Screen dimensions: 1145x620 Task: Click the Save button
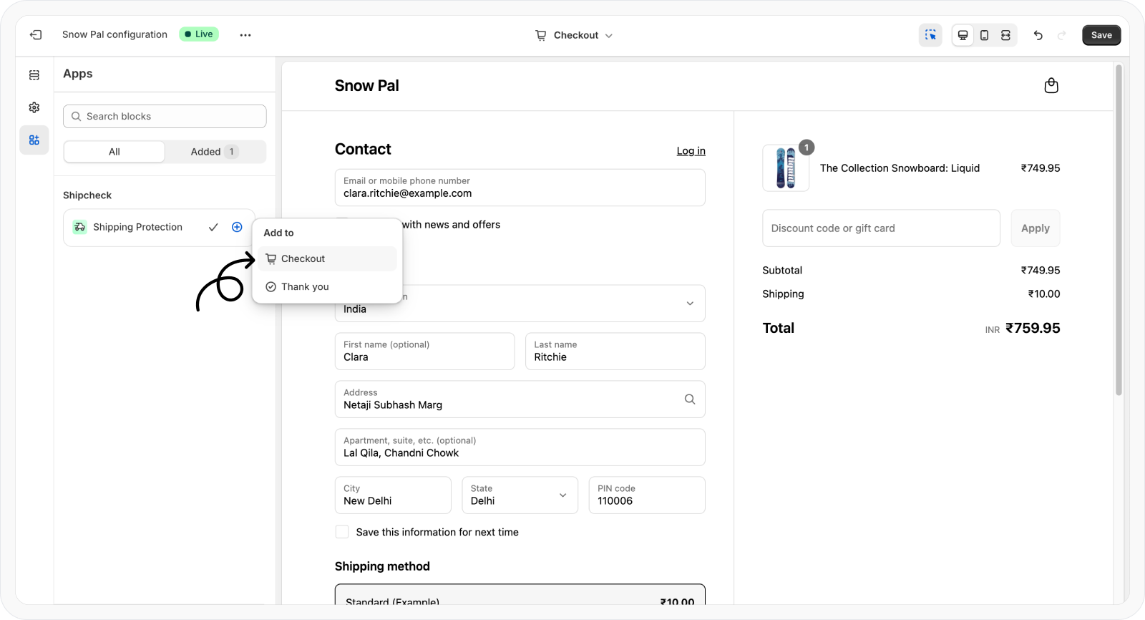point(1101,35)
